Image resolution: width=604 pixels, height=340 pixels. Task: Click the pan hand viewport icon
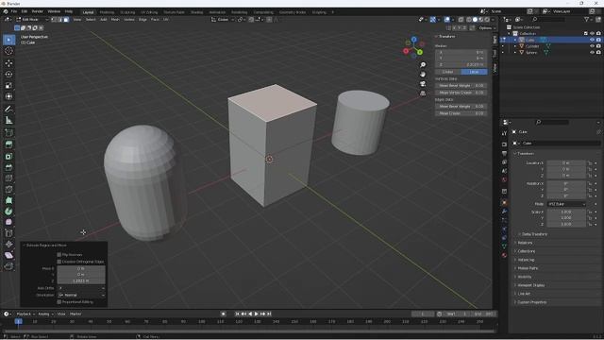tap(423, 74)
